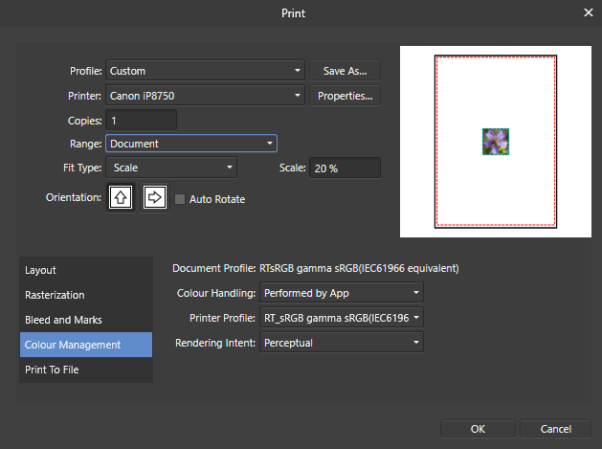Select the Colour Management section
The height and width of the screenshot is (449, 602).
coord(86,345)
